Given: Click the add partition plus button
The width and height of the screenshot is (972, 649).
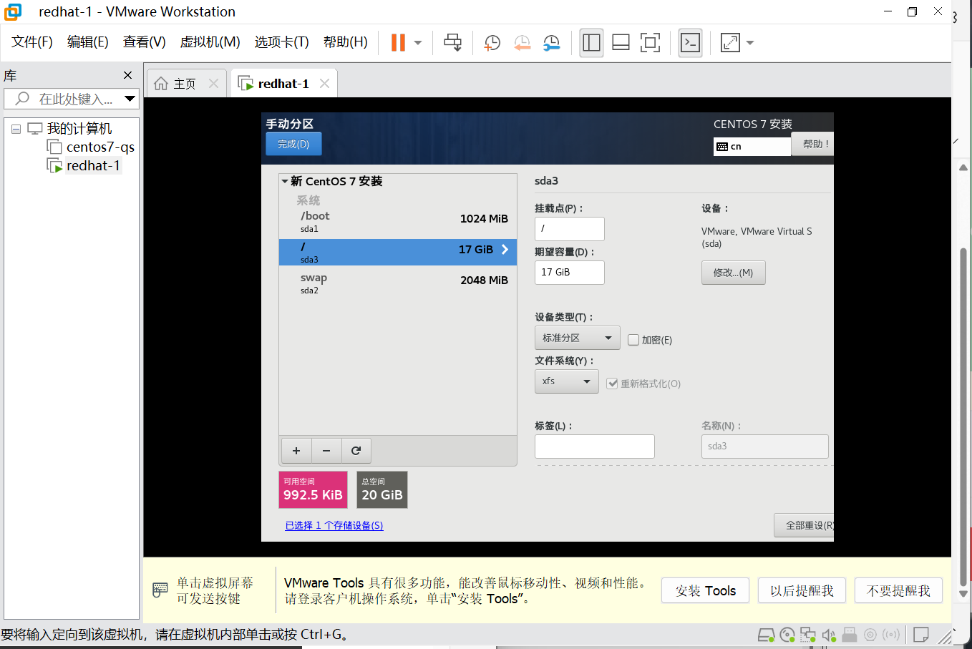Looking at the screenshot, I should (x=296, y=451).
